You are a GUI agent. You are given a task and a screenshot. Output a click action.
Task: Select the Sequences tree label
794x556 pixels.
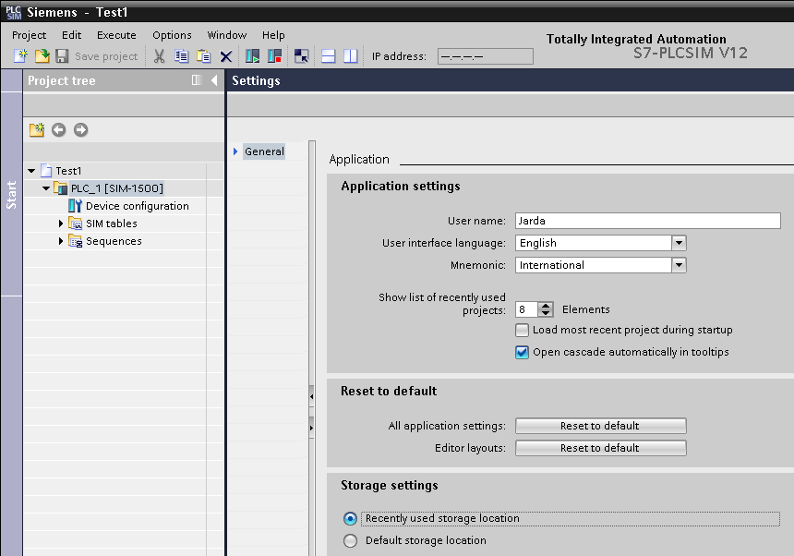[114, 241]
